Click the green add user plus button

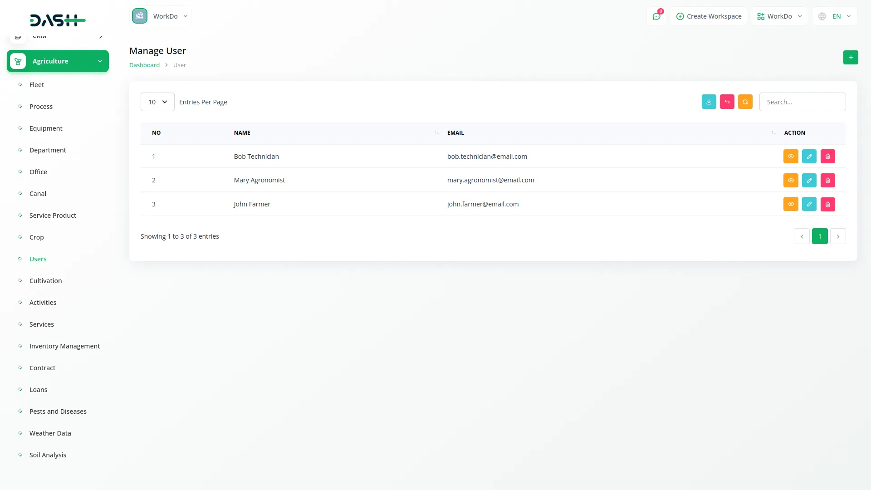coord(851,58)
